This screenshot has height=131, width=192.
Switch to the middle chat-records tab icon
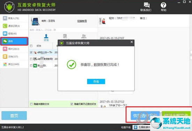[65, 36]
